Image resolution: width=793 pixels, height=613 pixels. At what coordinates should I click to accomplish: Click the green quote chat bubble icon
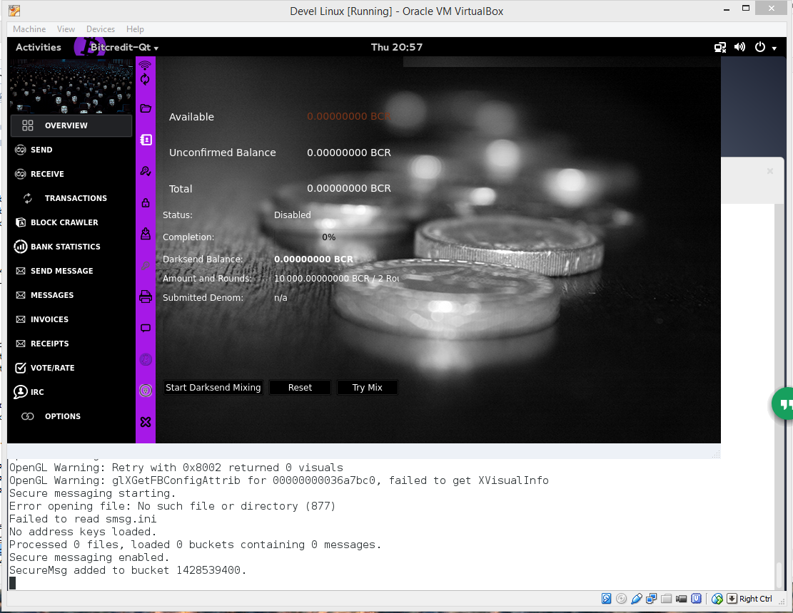tap(783, 404)
